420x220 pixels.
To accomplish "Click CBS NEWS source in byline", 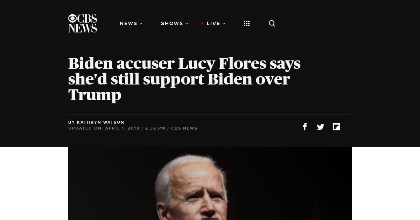I will (184, 128).
